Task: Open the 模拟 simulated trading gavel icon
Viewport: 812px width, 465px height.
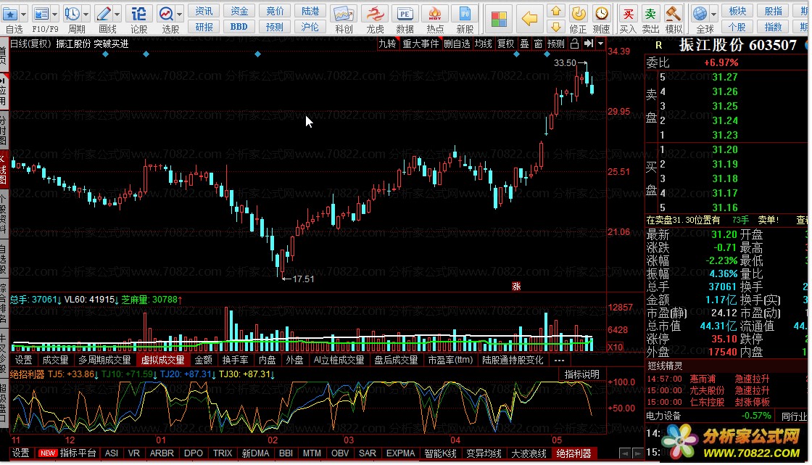Action: [x=674, y=14]
